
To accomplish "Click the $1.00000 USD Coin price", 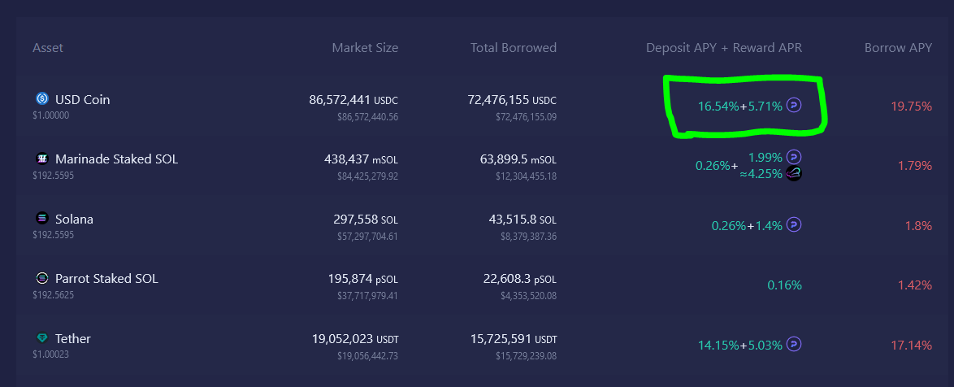I will tap(51, 115).
